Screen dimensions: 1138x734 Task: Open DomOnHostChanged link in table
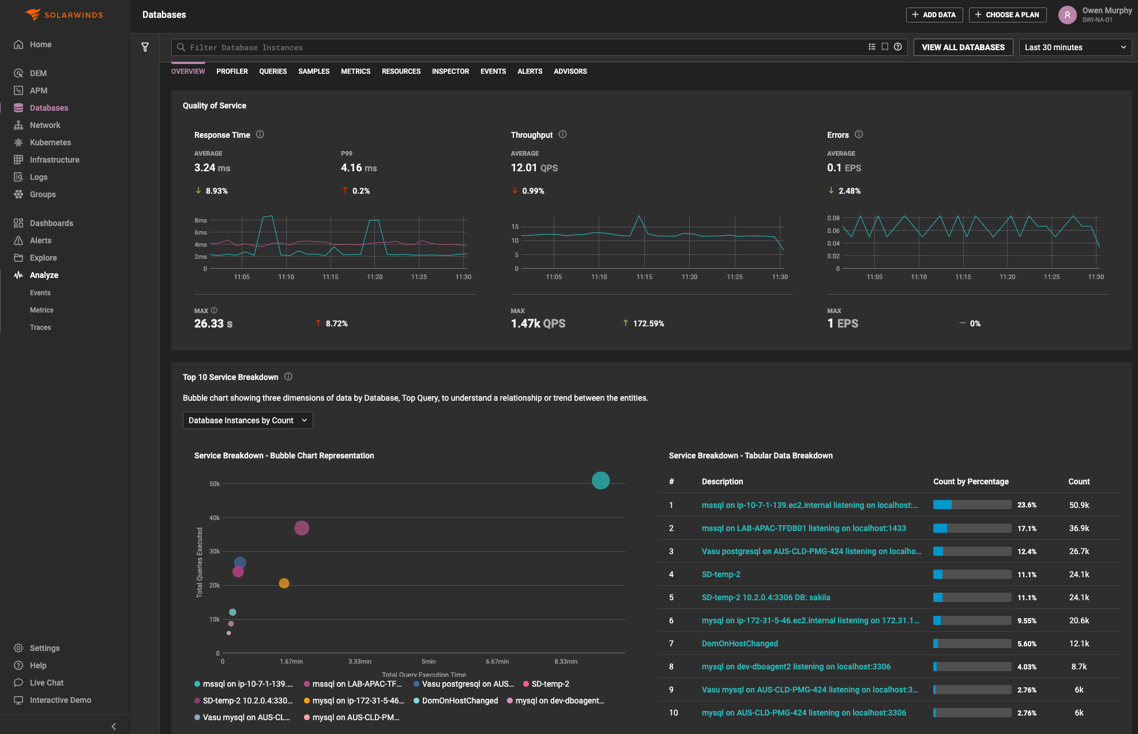(x=739, y=643)
